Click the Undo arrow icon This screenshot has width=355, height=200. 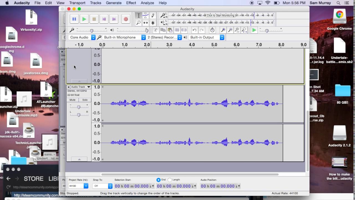[194, 30]
